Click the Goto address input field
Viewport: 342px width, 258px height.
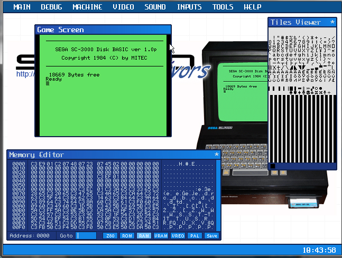tap(86, 235)
